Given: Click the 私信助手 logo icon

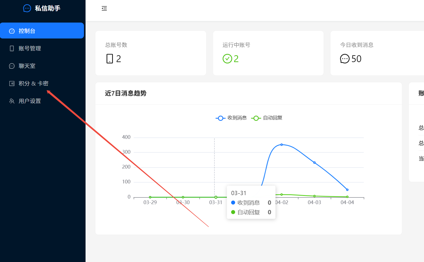Looking at the screenshot, I should (27, 8).
